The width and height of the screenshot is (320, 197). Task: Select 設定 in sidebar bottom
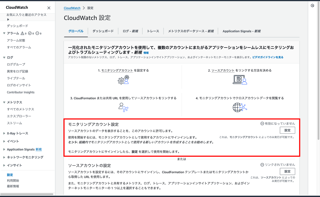pos(10,175)
